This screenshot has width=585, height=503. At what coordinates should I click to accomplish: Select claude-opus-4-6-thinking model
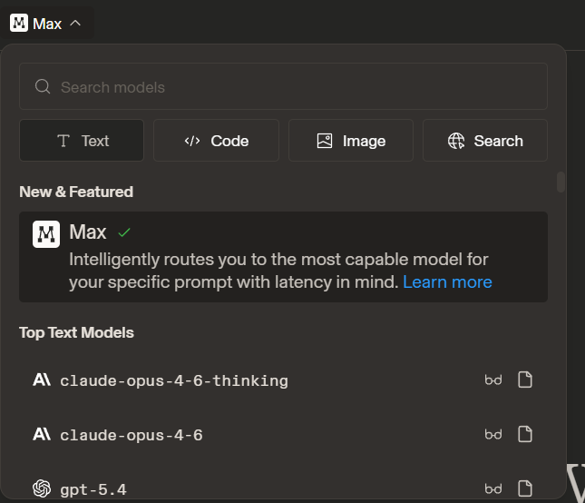point(283,380)
